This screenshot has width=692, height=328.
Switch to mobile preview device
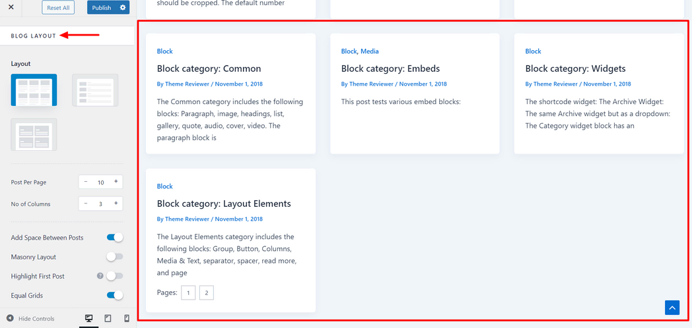click(x=127, y=318)
